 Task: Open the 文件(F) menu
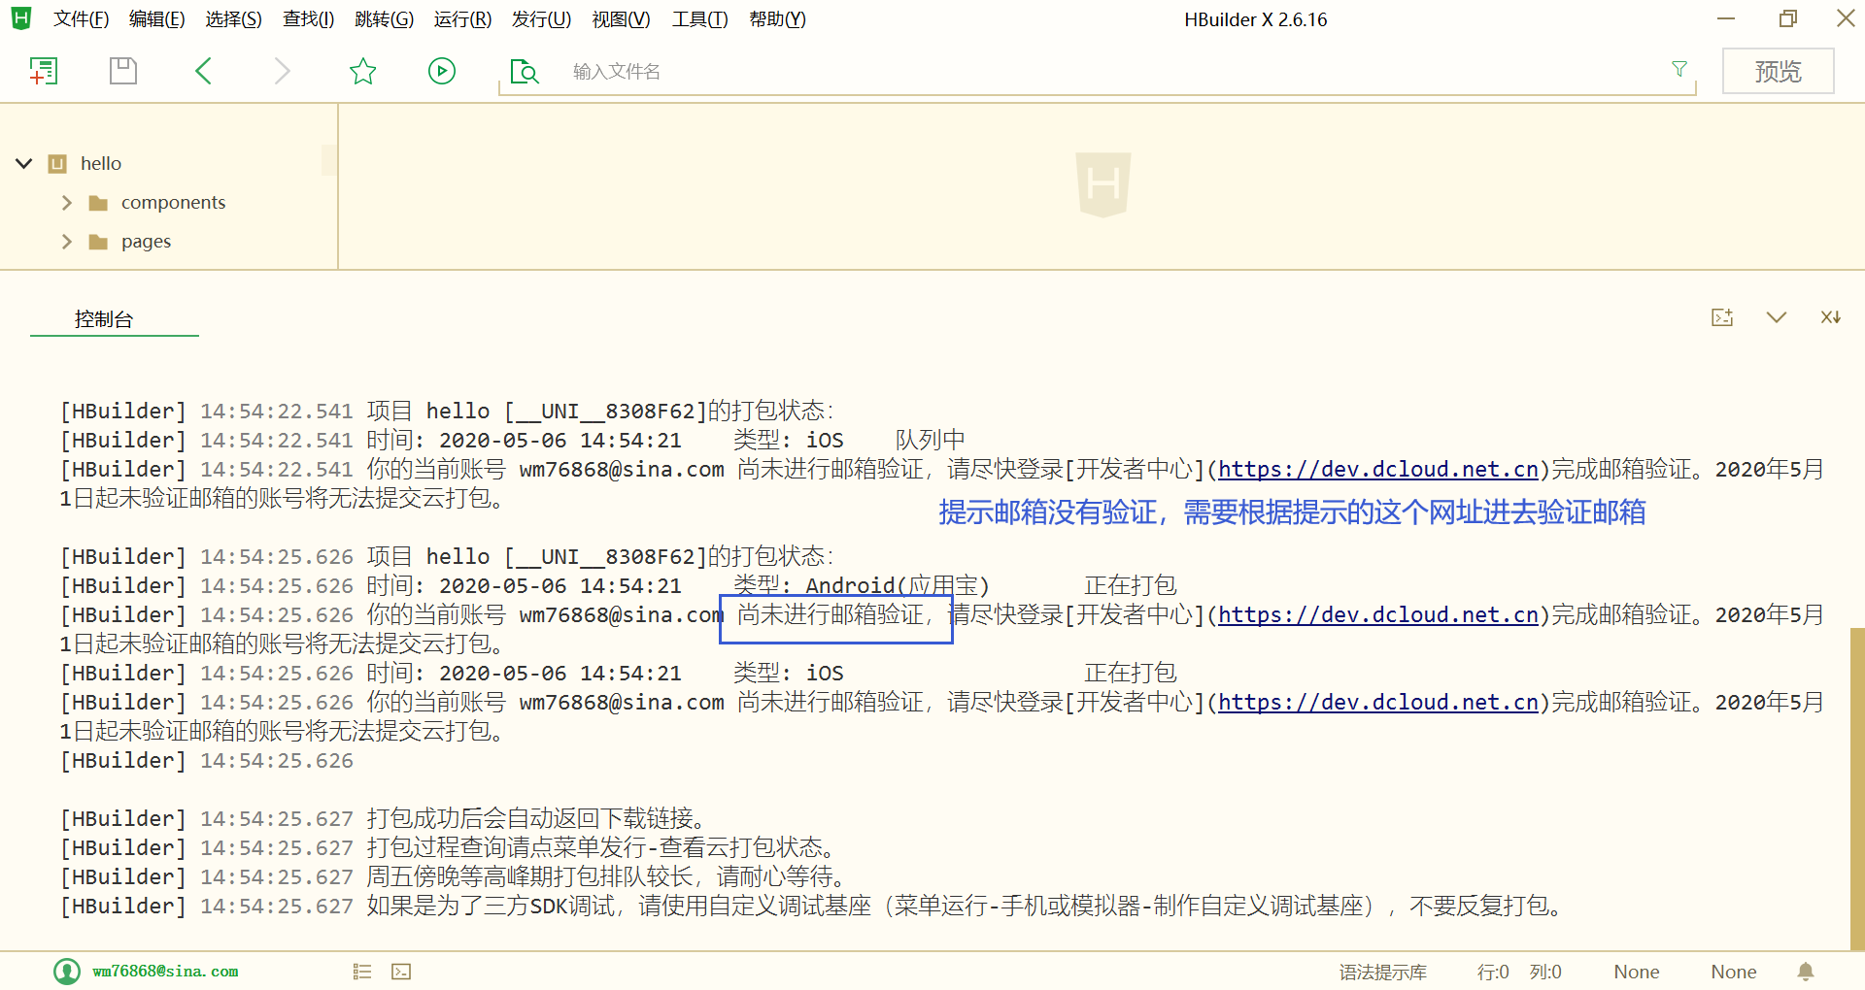coord(81,19)
